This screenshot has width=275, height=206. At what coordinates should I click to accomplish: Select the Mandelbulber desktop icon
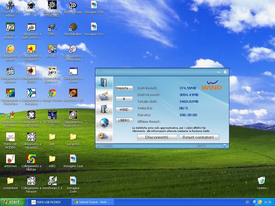coord(73,29)
